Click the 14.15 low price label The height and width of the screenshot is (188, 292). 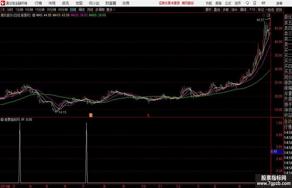(63, 112)
